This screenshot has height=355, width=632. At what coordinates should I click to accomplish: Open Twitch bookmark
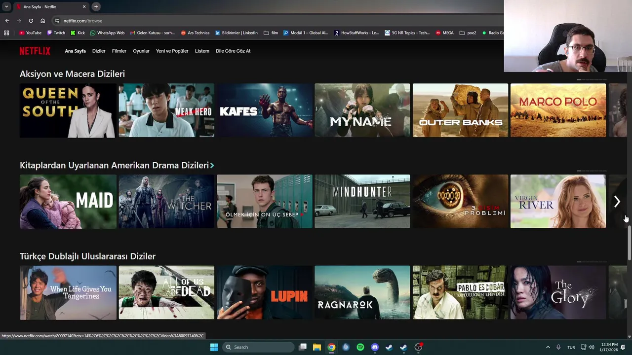(x=56, y=33)
